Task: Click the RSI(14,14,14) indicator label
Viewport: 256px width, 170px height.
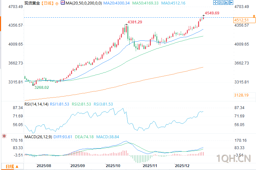Action: pyautogui.click(x=36, y=104)
